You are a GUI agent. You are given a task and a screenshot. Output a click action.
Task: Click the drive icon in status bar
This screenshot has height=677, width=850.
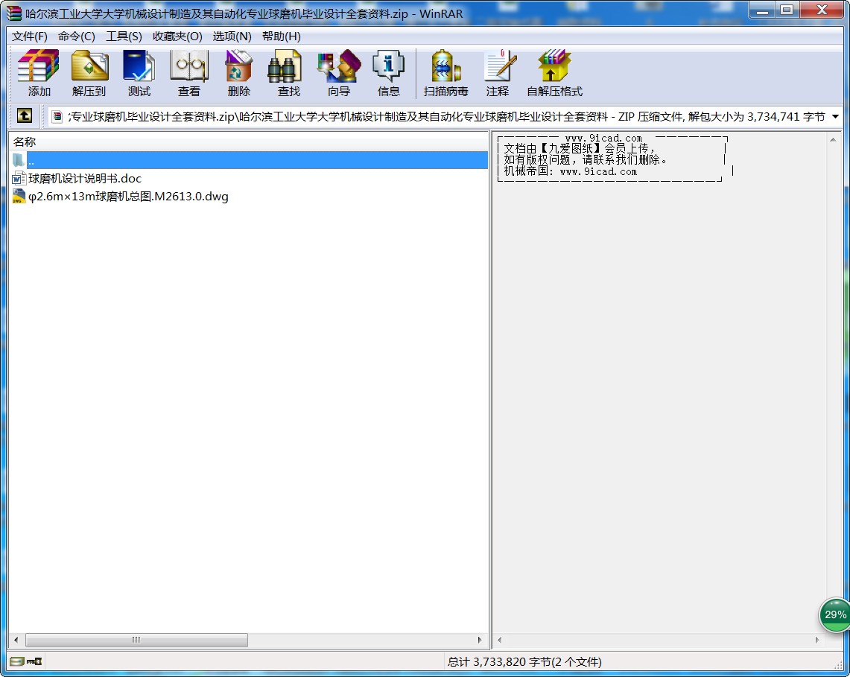(17, 661)
